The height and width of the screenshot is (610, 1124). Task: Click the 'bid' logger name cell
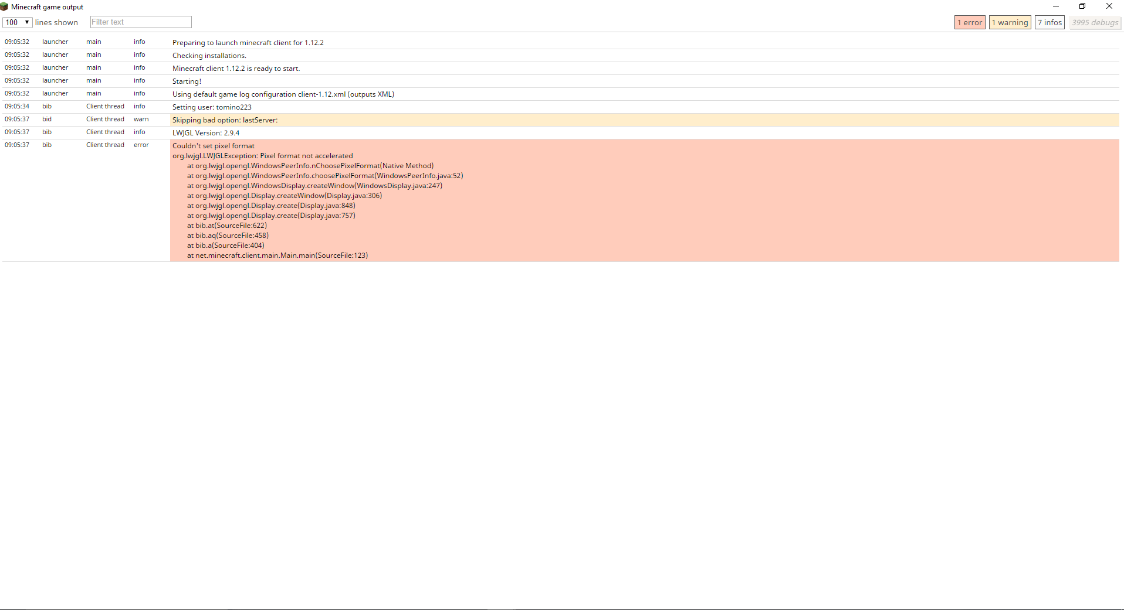point(47,119)
